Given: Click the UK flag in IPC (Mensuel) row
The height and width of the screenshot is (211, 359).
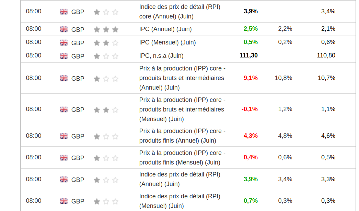Looking at the screenshot, I should [x=64, y=43].
